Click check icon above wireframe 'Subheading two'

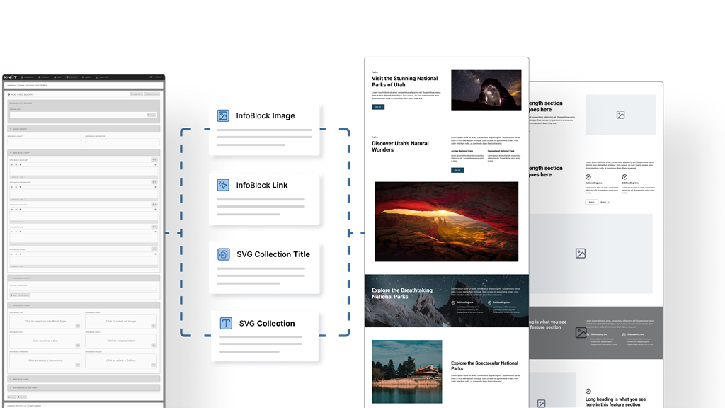coord(624,177)
